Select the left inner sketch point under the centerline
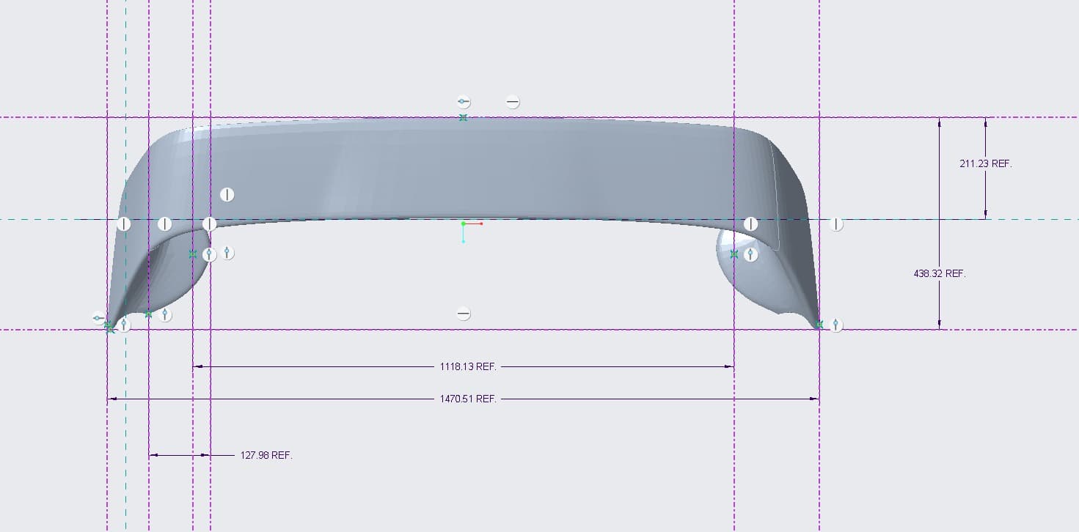This screenshot has width=1079, height=532. (193, 254)
